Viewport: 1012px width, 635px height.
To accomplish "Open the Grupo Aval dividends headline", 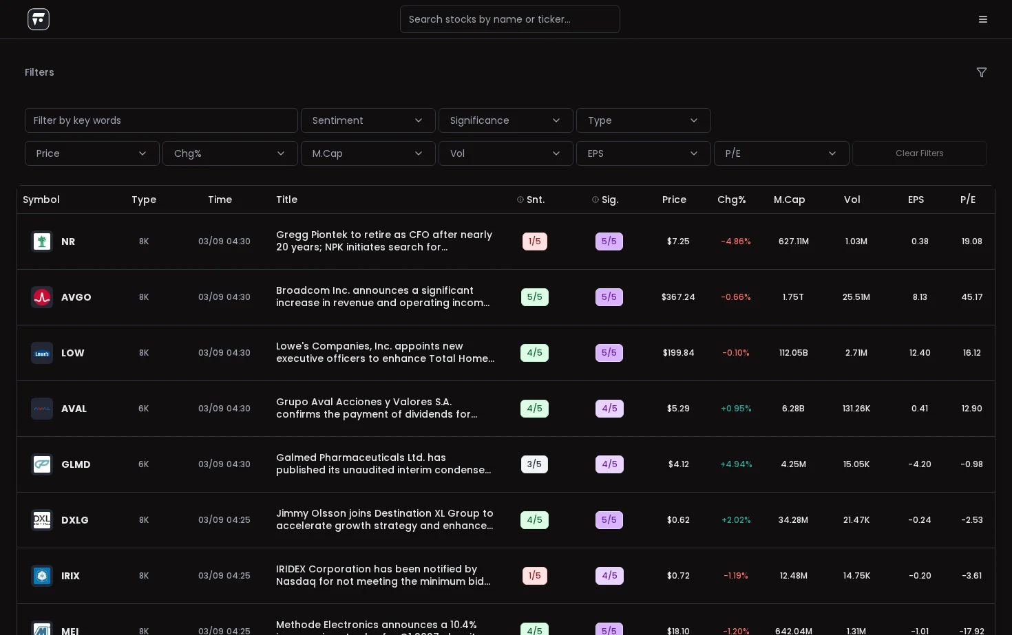I will point(377,408).
